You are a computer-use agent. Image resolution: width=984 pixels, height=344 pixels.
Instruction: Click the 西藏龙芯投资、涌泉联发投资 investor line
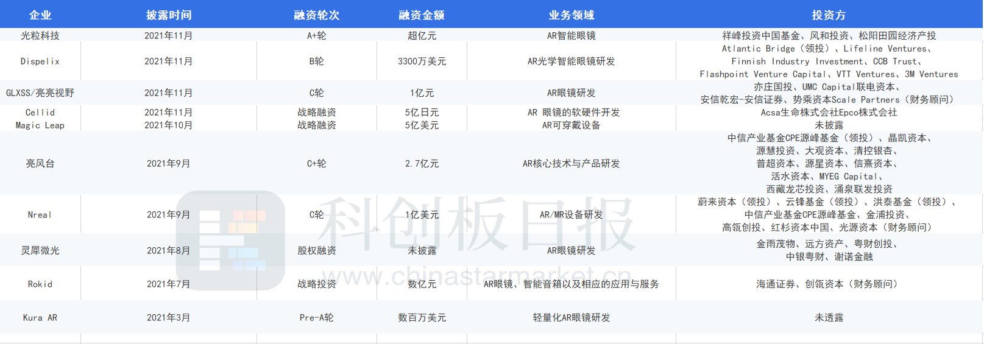tap(829, 189)
